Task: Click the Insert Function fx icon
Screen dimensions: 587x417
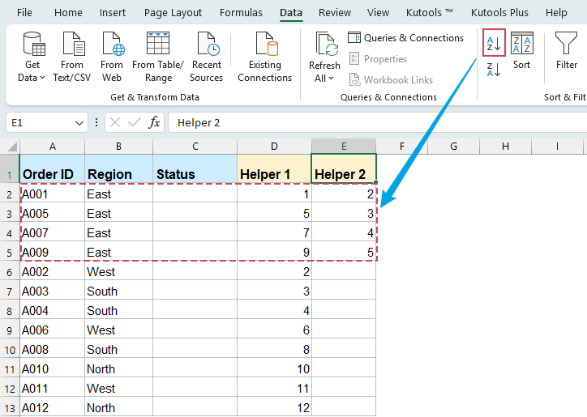Action: [x=154, y=122]
